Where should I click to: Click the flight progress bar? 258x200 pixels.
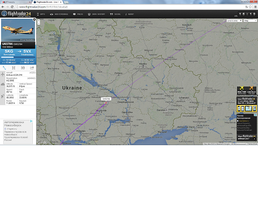(x=18, y=57)
